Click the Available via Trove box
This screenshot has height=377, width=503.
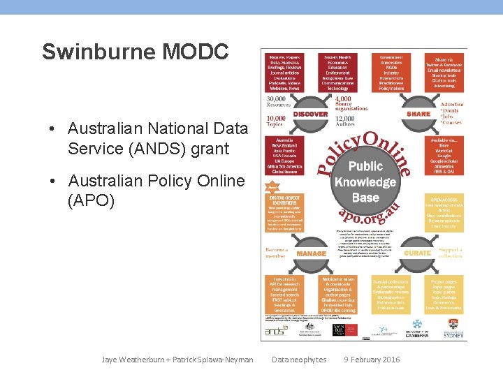pyautogui.click(x=444, y=156)
